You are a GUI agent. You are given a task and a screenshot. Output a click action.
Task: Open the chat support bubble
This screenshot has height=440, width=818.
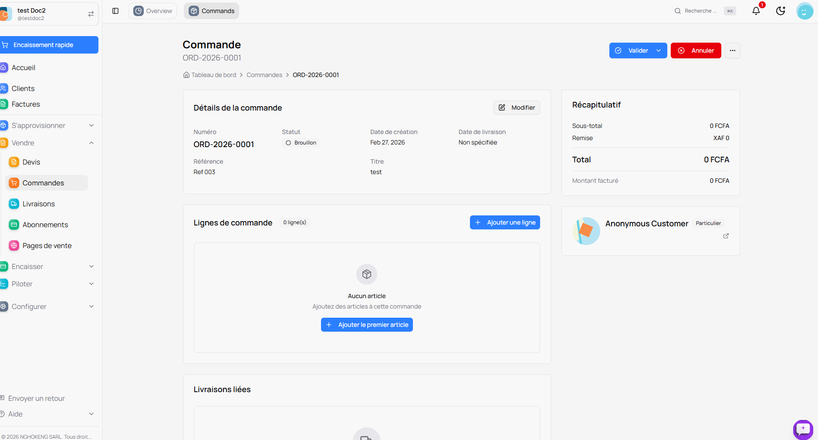click(x=802, y=430)
